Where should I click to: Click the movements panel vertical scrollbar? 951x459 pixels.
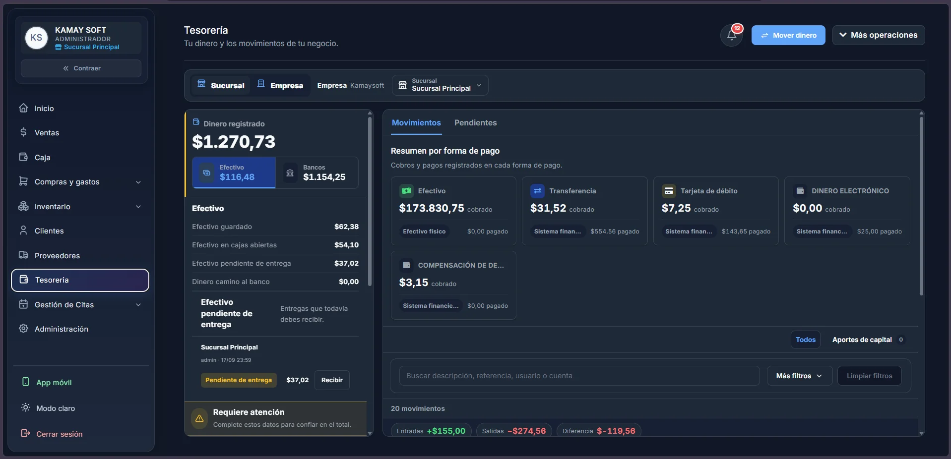coord(921,206)
